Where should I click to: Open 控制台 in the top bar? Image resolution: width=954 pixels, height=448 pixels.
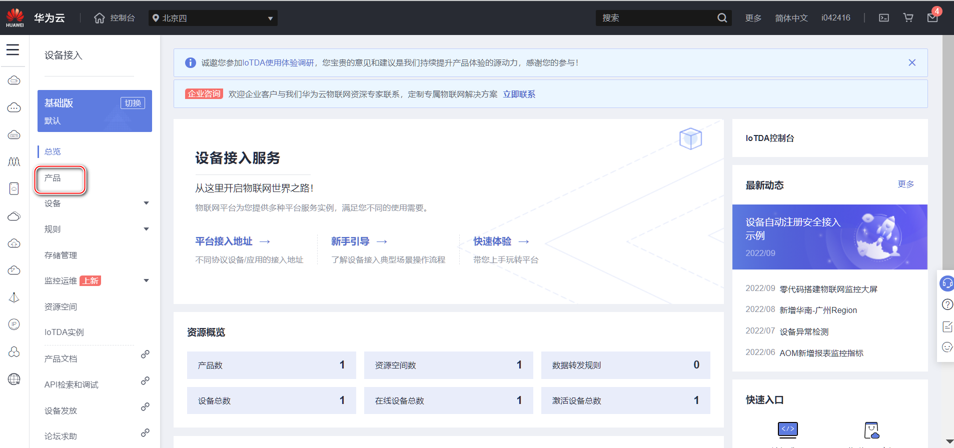pyautogui.click(x=123, y=18)
